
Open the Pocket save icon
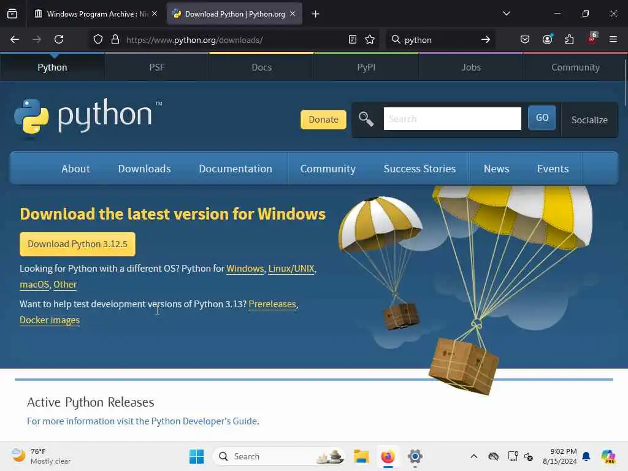point(525,40)
